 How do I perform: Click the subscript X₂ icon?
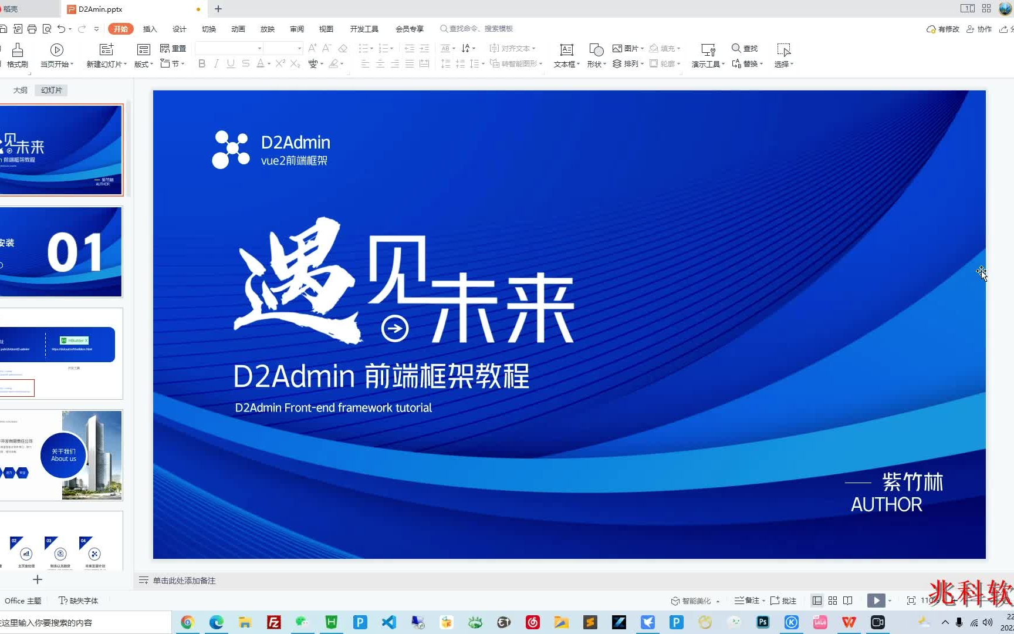[296, 63]
